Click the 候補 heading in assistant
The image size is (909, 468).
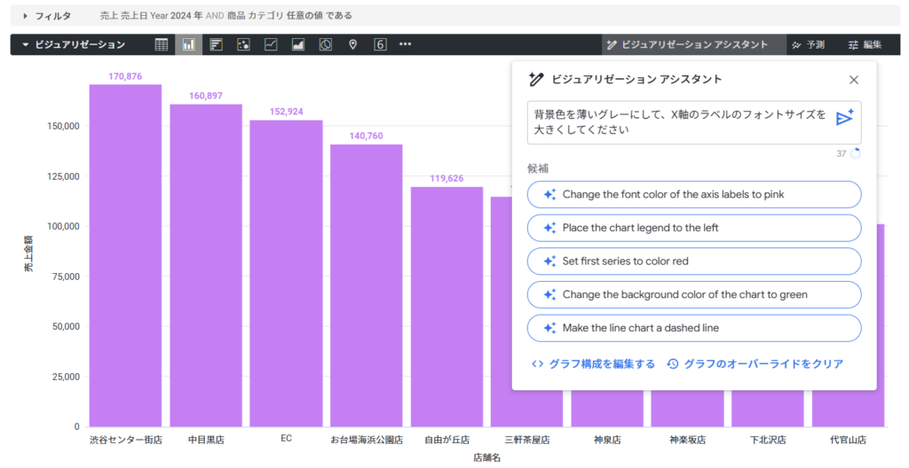(538, 168)
